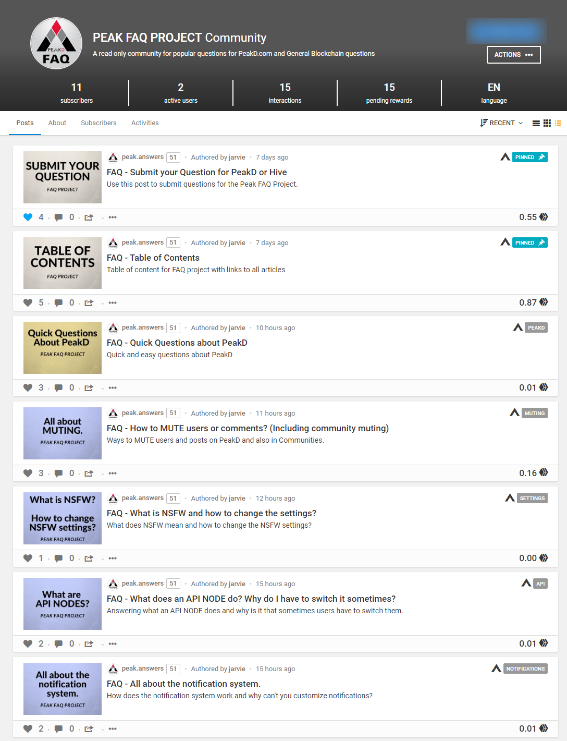Switch to the About tab

coord(57,123)
